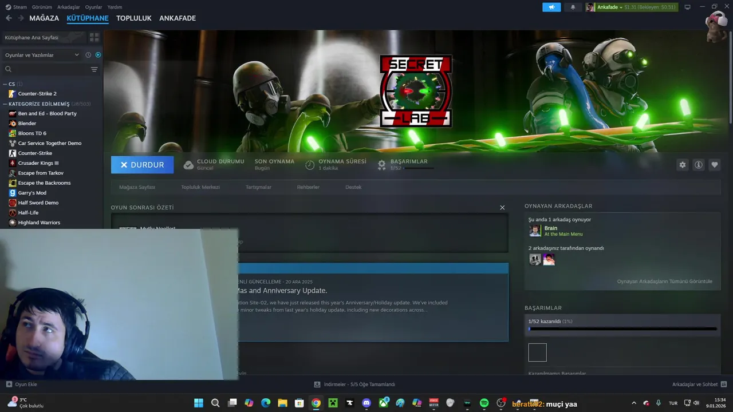Select Crusader Kings III
This screenshot has width=733, height=412.
(x=38, y=163)
